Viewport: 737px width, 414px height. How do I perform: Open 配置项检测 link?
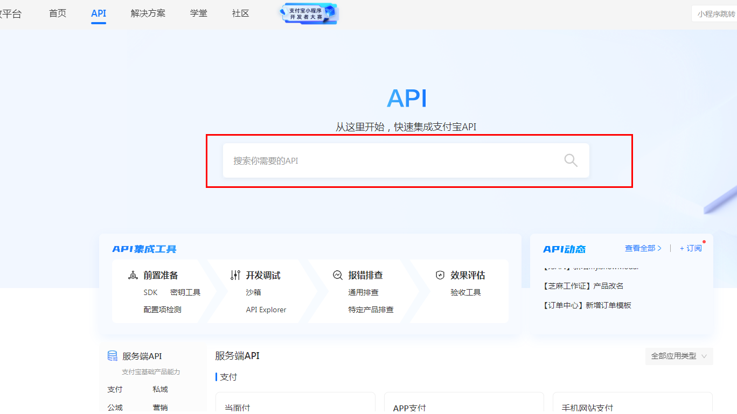[162, 310]
